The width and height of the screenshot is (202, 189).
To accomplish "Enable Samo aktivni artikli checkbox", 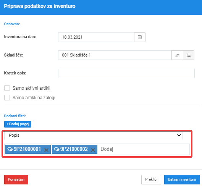I will [7, 88].
